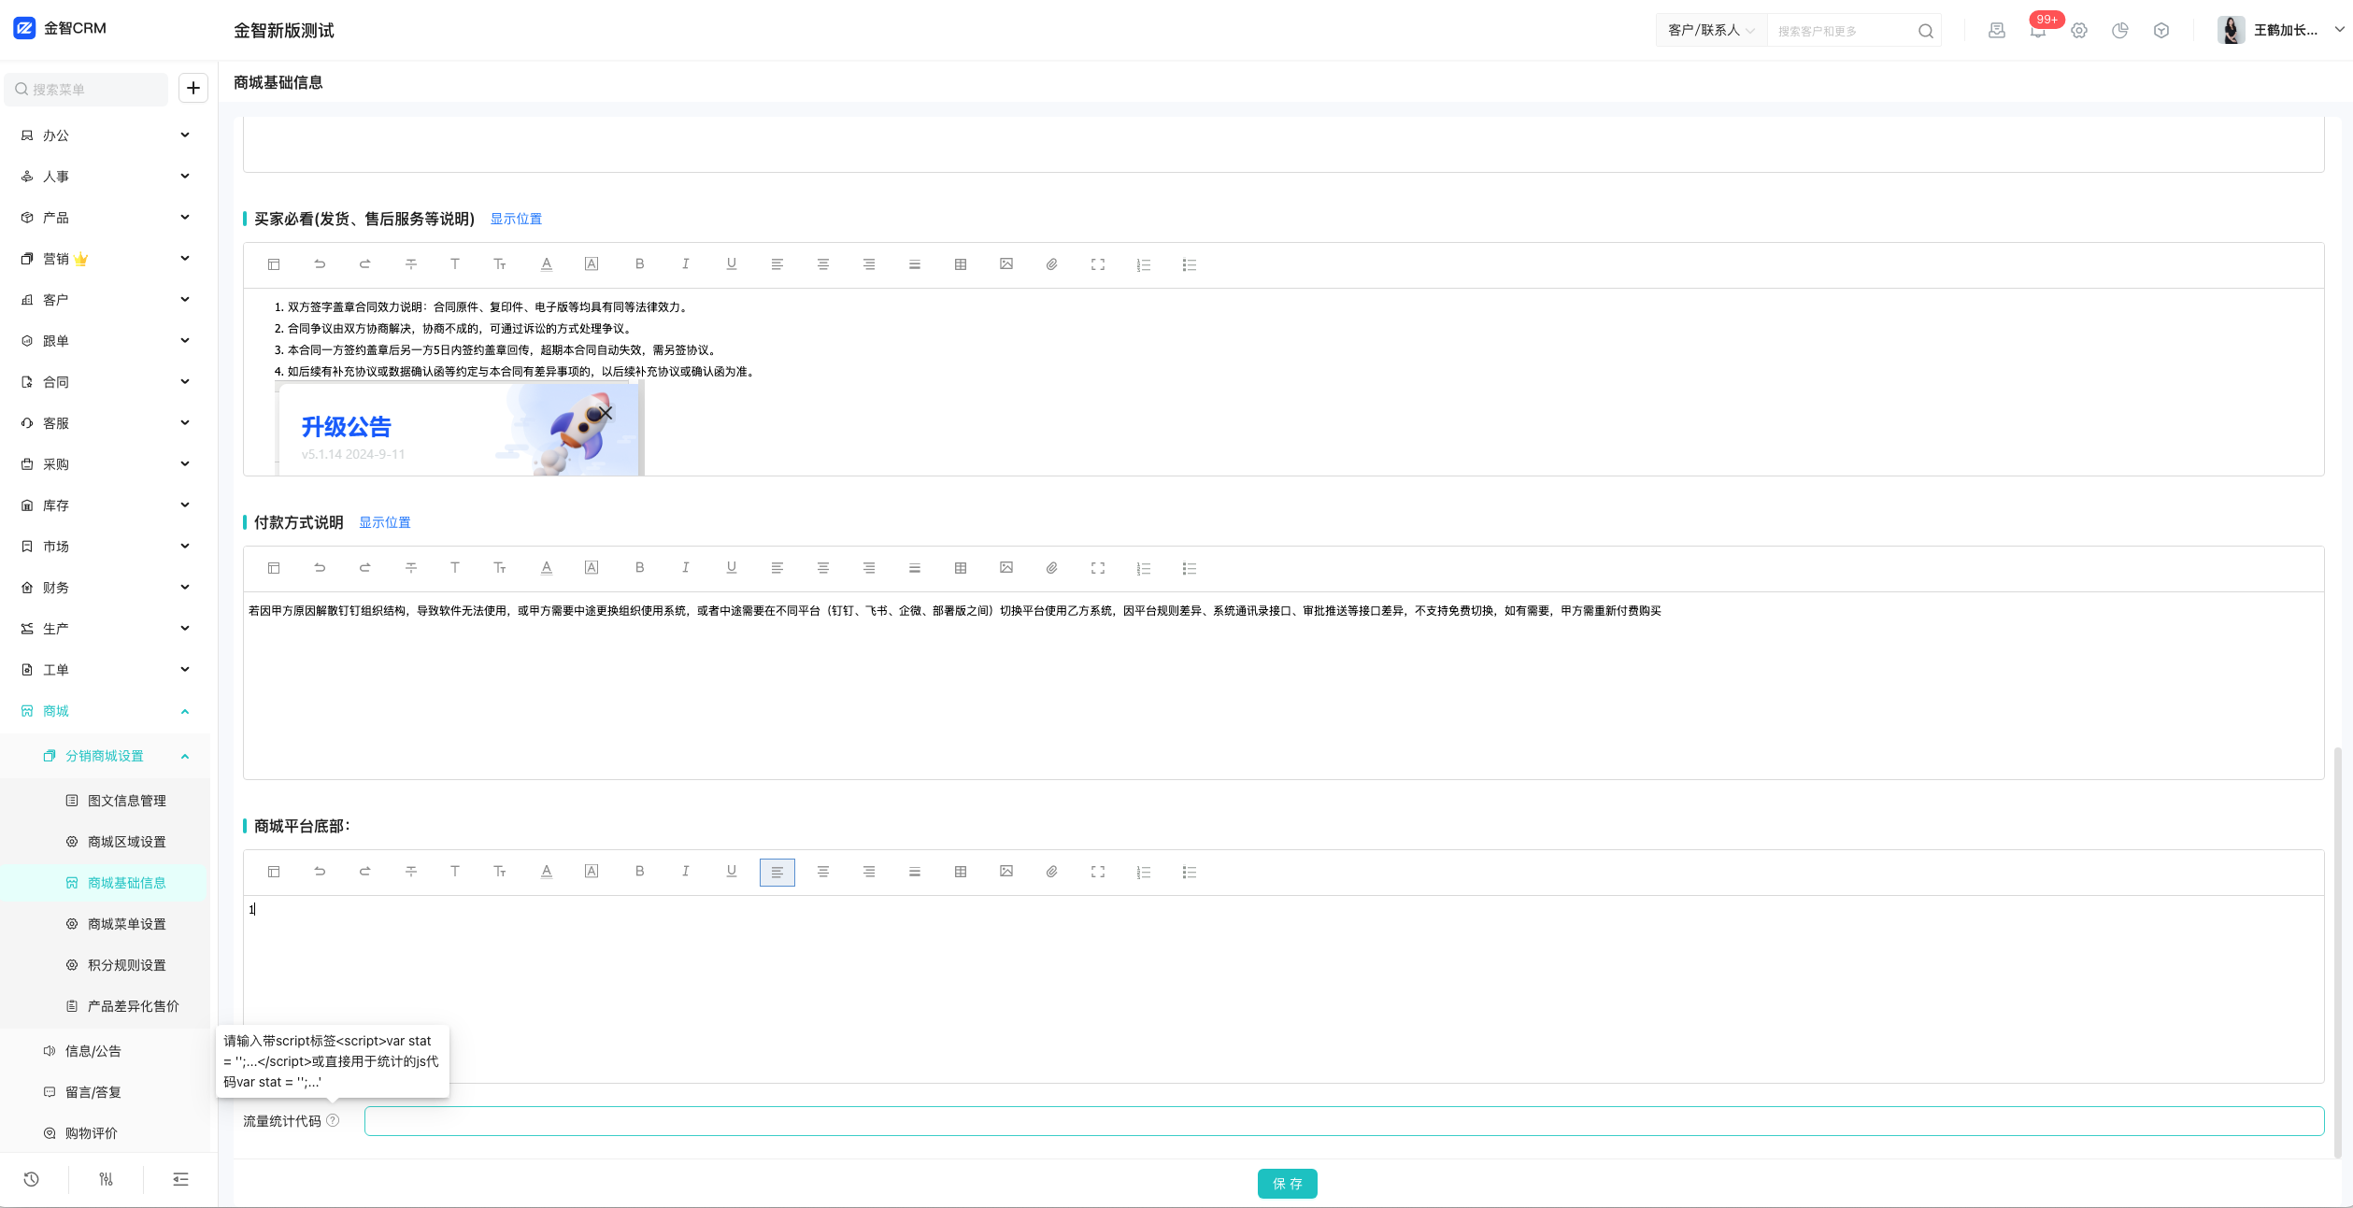This screenshot has height=1208, width=2353.
Task: Add new menu with plus button
Action: click(193, 88)
